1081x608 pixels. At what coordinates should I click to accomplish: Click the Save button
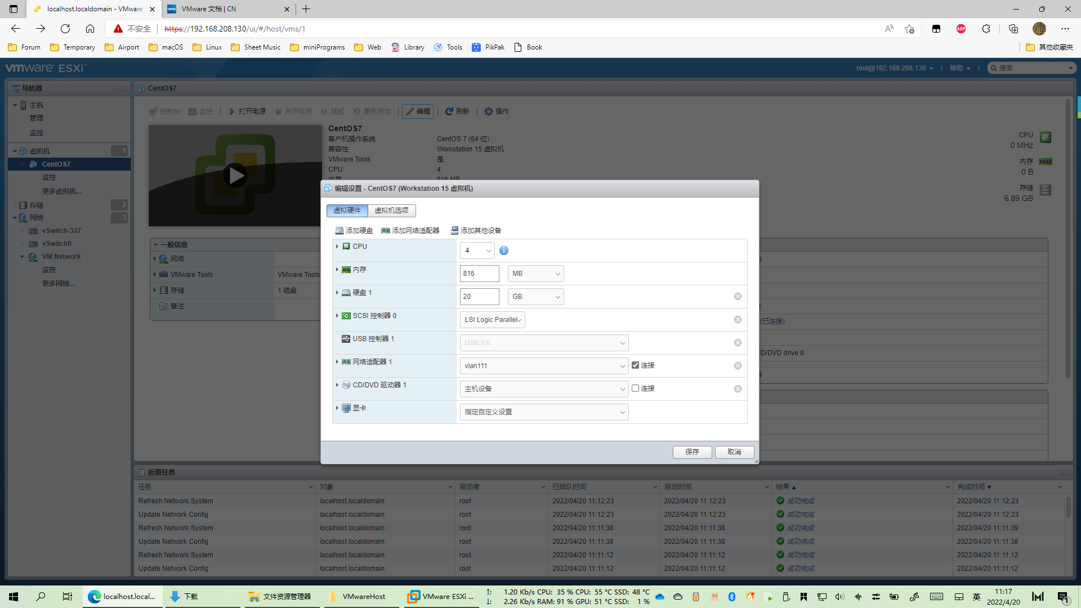click(x=692, y=452)
